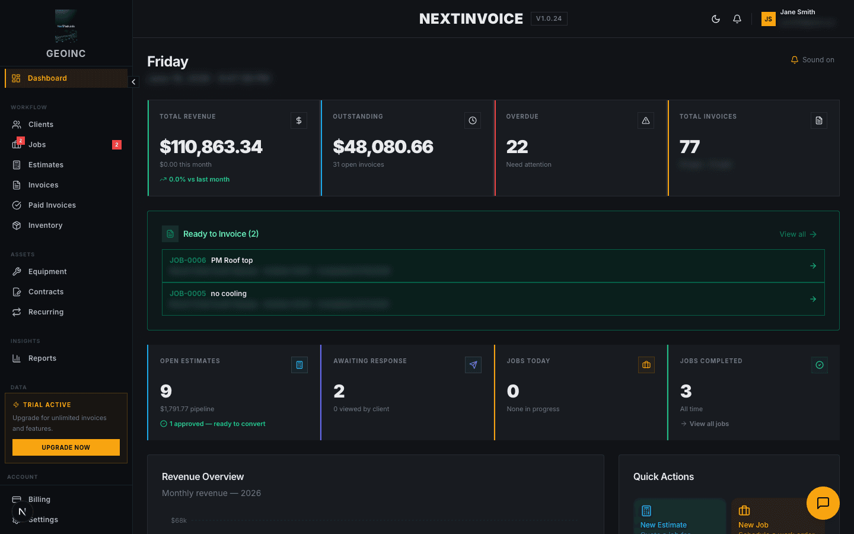
Task: Open the Dashboard menu item
Action: 66,78
